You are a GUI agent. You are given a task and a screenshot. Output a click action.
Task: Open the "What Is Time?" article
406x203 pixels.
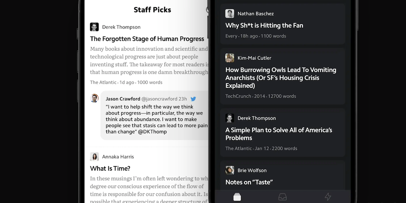coord(110,169)
